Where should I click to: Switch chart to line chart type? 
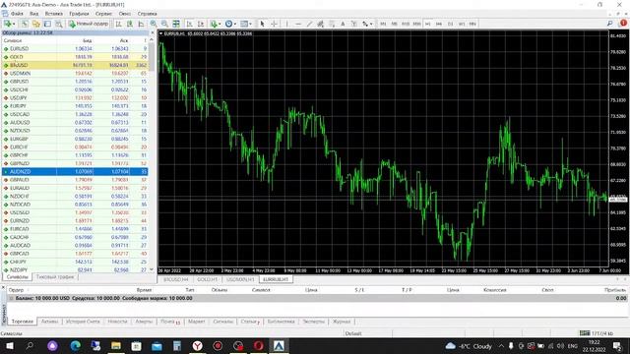click(141, 24)
